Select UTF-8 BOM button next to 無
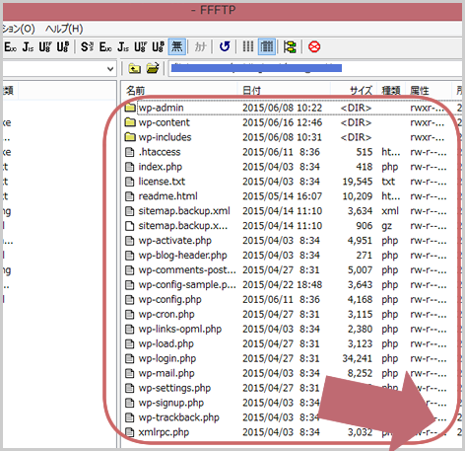Viewport: 465px width, 451px height. 158,47
